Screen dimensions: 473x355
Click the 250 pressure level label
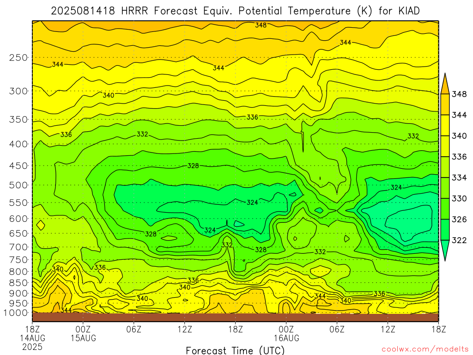click(18, 57)
